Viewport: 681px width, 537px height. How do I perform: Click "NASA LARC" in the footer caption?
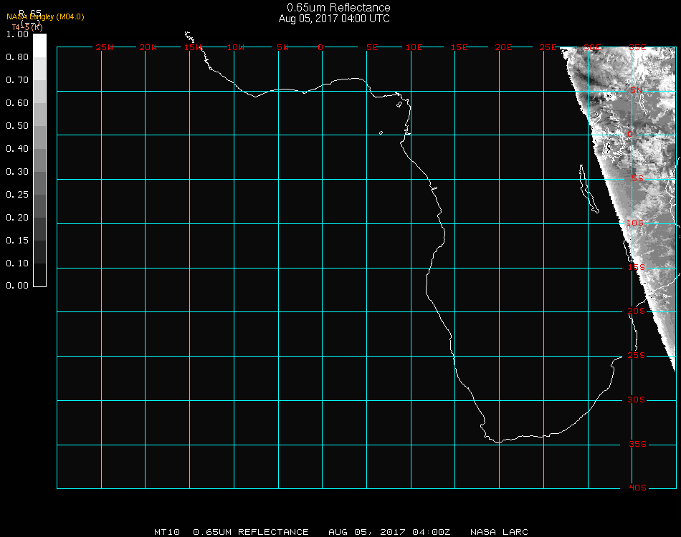499,532
